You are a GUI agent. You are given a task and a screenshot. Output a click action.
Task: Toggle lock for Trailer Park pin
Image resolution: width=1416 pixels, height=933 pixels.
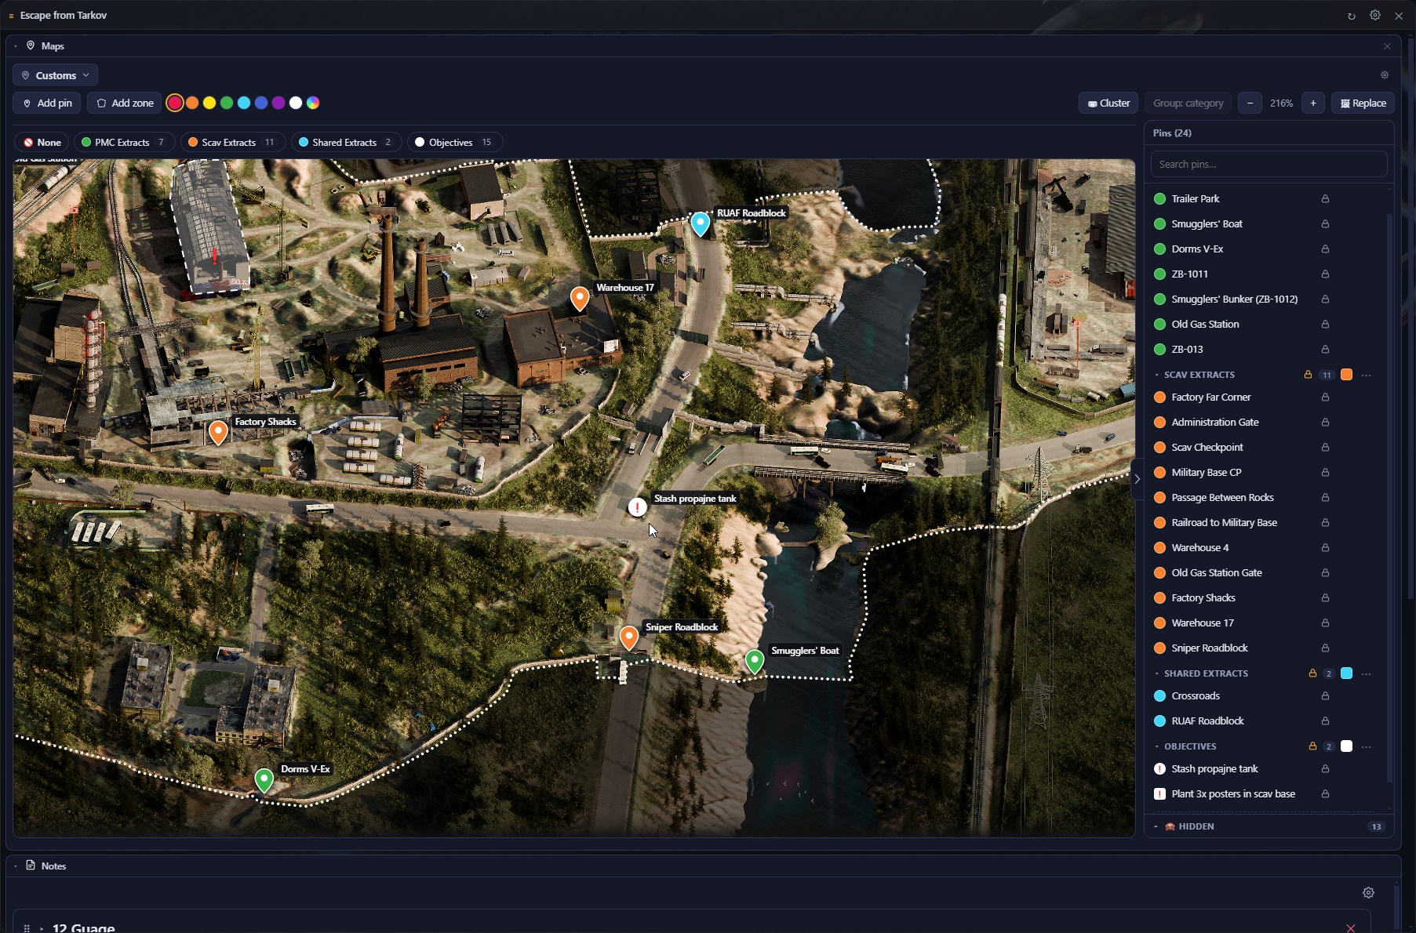tap(1325, 199)
